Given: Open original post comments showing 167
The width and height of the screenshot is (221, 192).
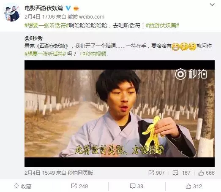Looking at the screenshot, I should 175,173.
